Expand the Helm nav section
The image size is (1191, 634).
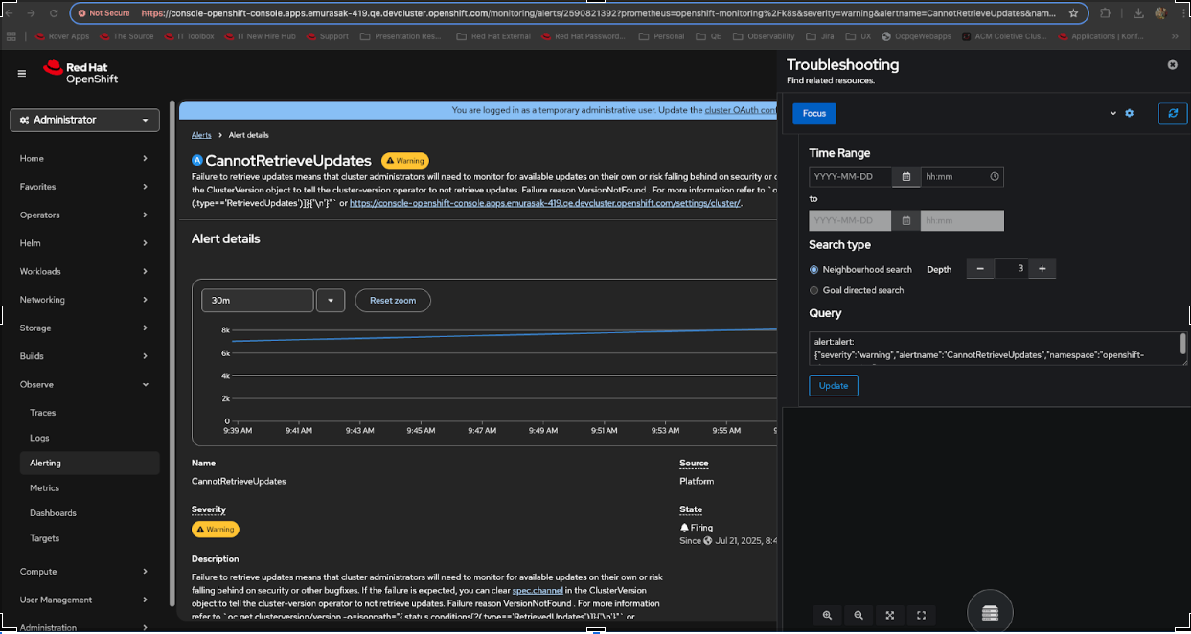point(84,243)
